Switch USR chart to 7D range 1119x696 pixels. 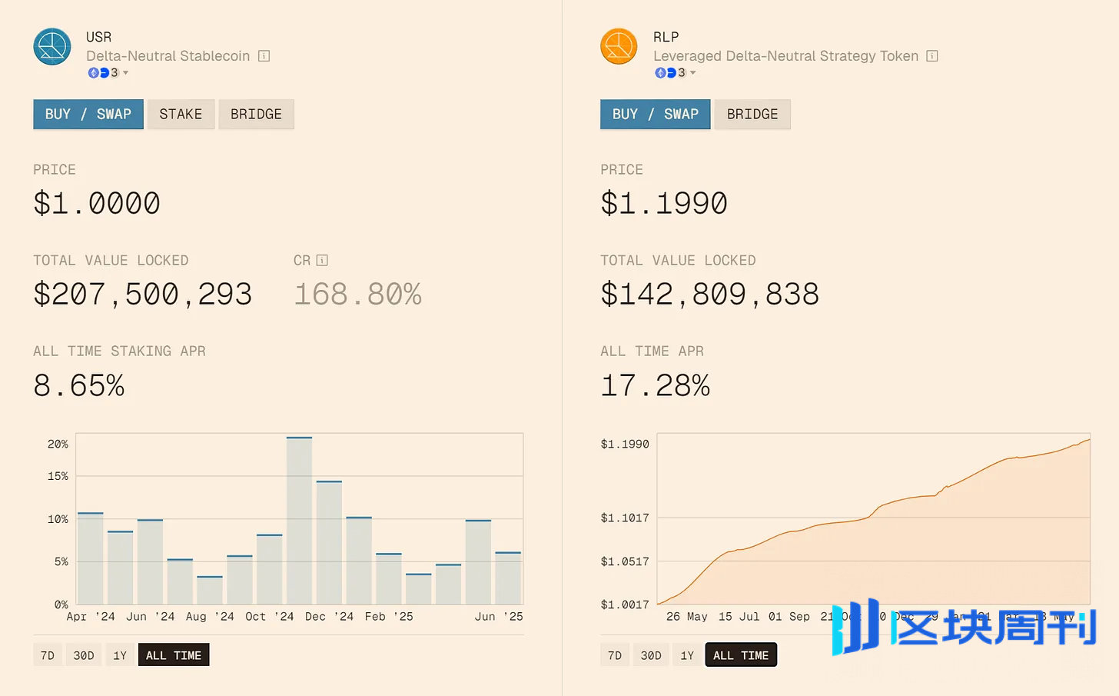pos(48,655)
